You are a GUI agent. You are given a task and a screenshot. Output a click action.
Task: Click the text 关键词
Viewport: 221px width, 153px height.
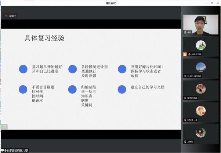pos(87,105)
